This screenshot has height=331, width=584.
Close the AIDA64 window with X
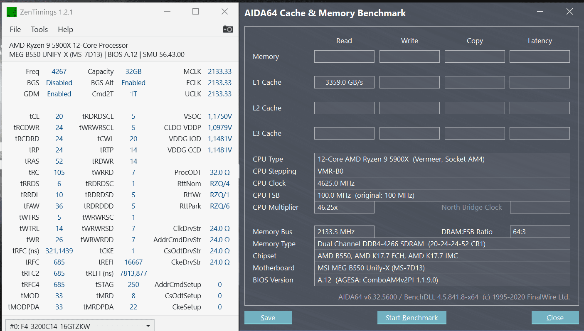coord(569,12)
